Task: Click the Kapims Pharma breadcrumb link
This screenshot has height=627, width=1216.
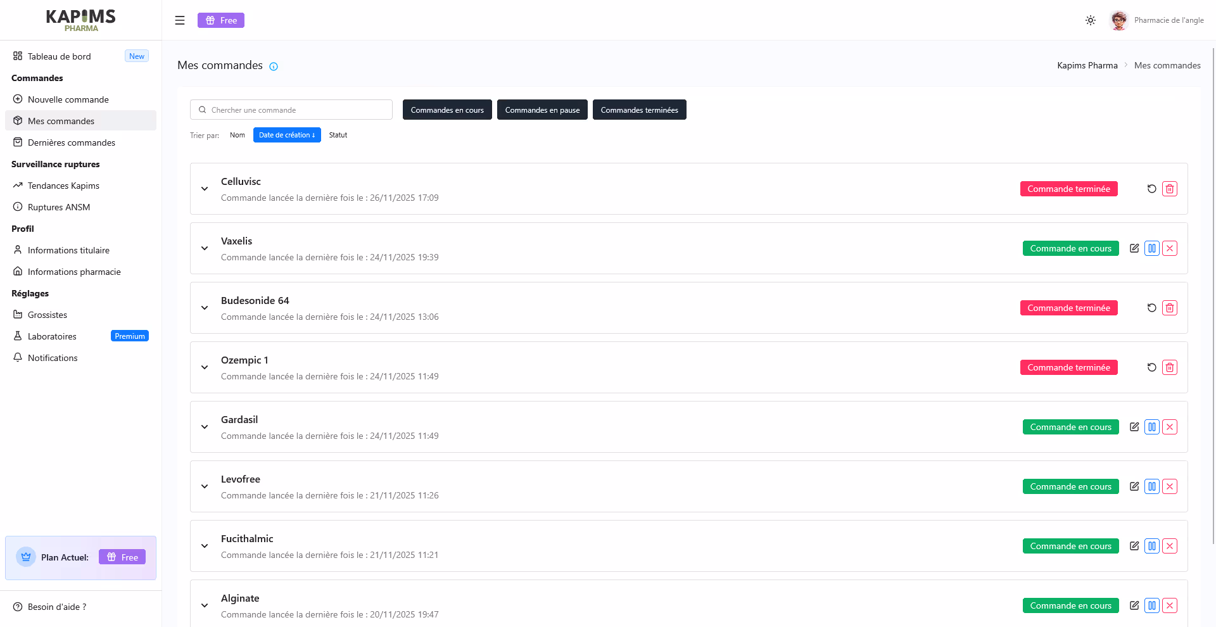Action: pos(1087,65)
